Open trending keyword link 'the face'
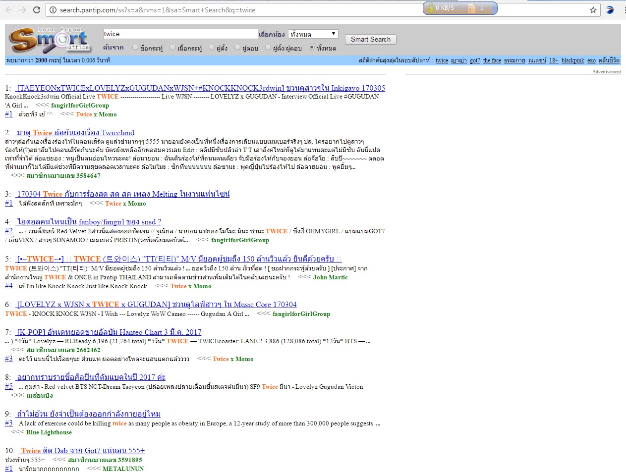 click(x=492, y=60)
